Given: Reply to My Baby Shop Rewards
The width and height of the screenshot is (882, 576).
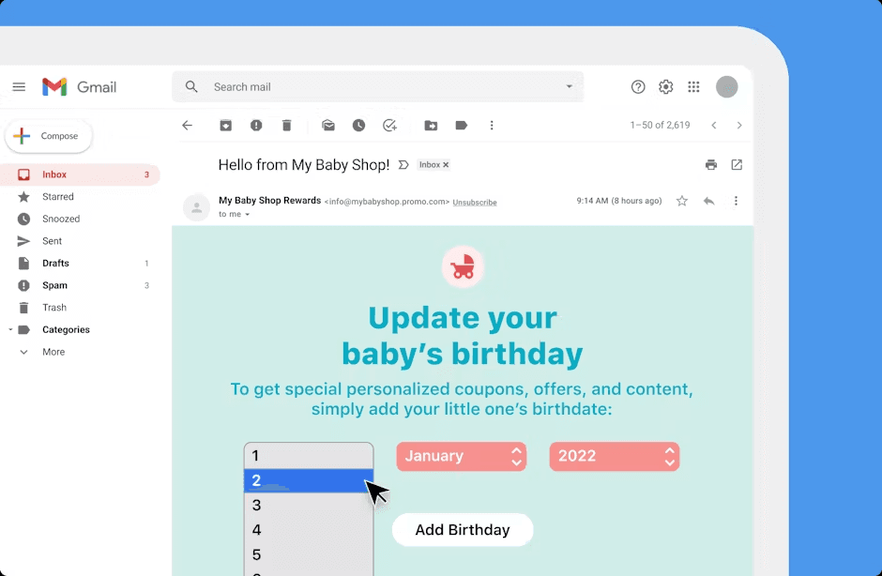Looking at the screenshot, I should pyautogui.click(x=708, y=200).
